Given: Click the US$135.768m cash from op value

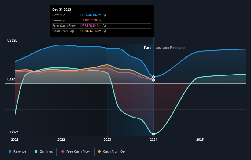Looking at the screenshot, I should [91, 31].
